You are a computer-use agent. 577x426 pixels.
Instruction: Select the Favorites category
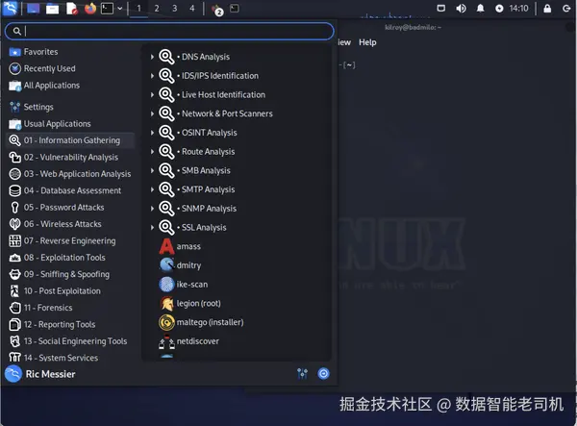pos(70,52)
